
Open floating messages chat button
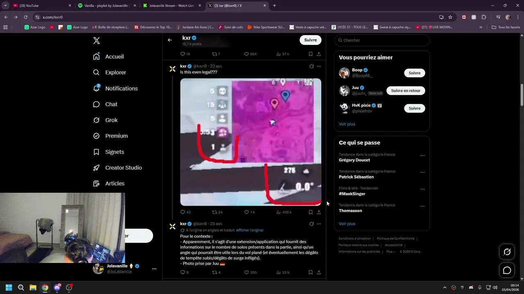(x=507, y=270)
